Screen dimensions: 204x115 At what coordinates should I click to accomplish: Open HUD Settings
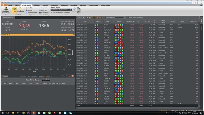point(44,13)
